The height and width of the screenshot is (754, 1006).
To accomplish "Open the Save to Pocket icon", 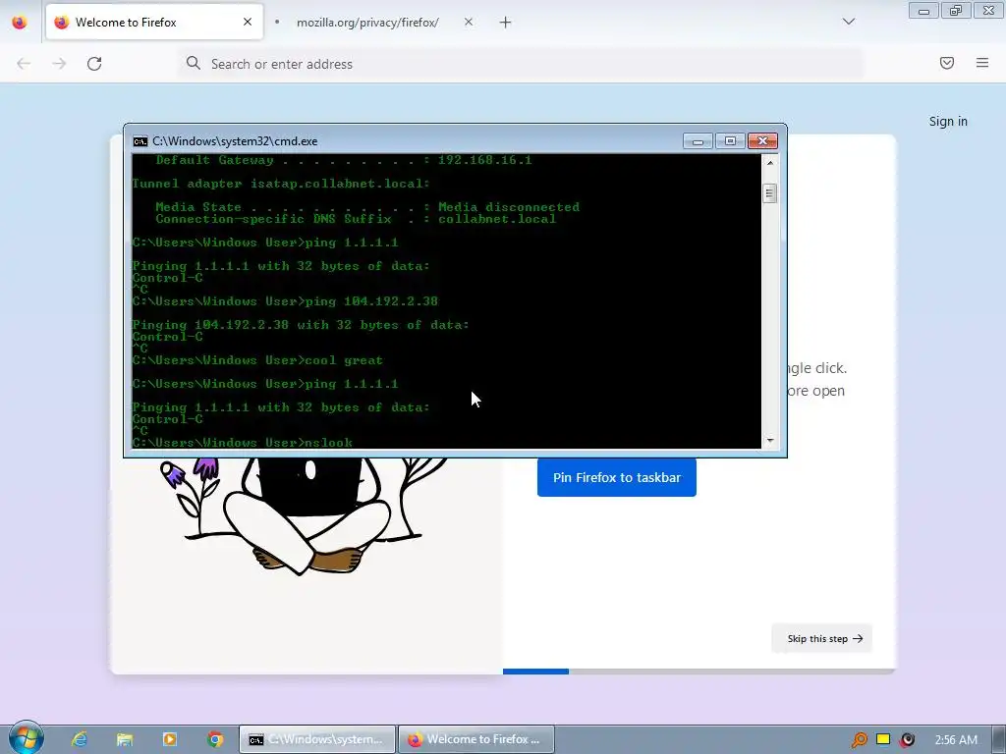I will point(947,63).
